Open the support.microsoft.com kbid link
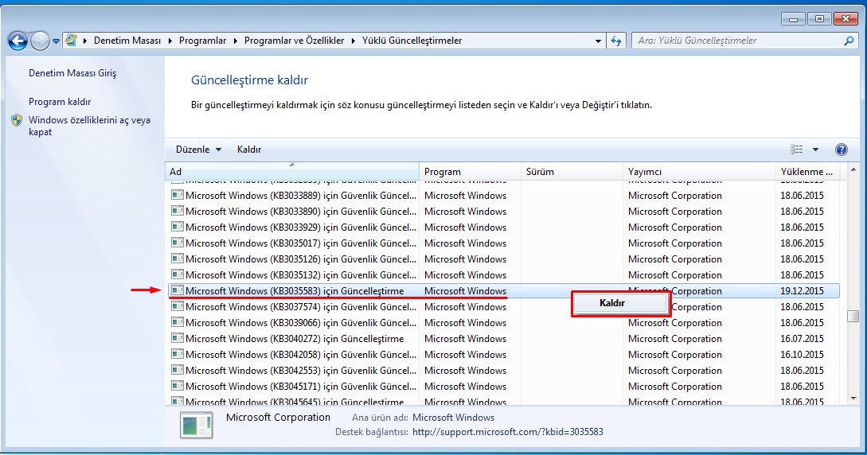867x455 pixels. tap(507, 432)
